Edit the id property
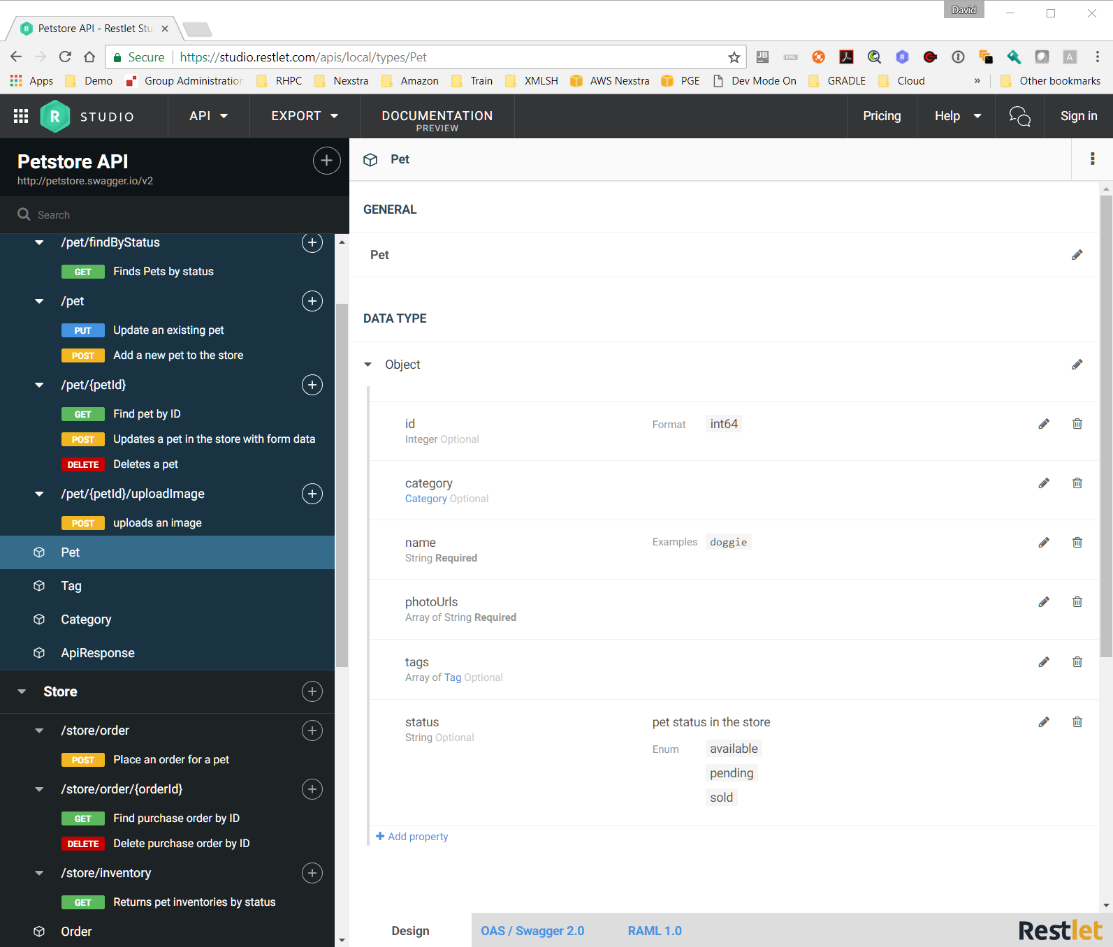The image size is (1113, 947). [1044, 424]
